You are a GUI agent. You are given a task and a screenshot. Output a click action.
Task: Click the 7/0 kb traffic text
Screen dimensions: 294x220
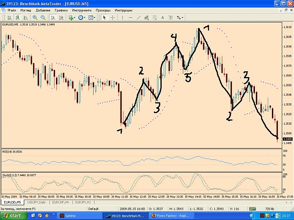[270, 209]
